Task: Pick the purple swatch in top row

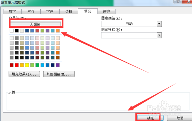Action: [47, 31]
